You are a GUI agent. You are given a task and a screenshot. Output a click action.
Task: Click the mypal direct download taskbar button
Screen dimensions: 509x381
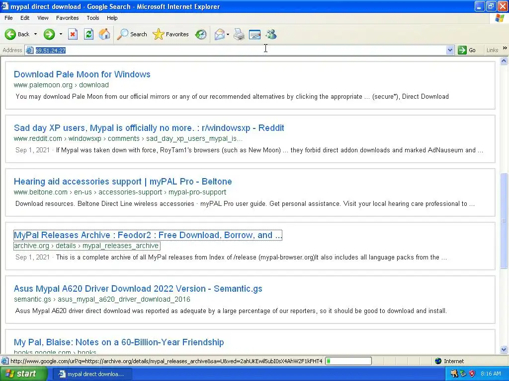92,374
